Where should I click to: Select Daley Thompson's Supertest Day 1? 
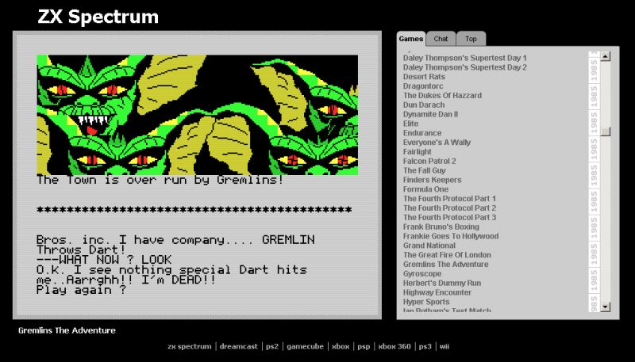point(465,58)
